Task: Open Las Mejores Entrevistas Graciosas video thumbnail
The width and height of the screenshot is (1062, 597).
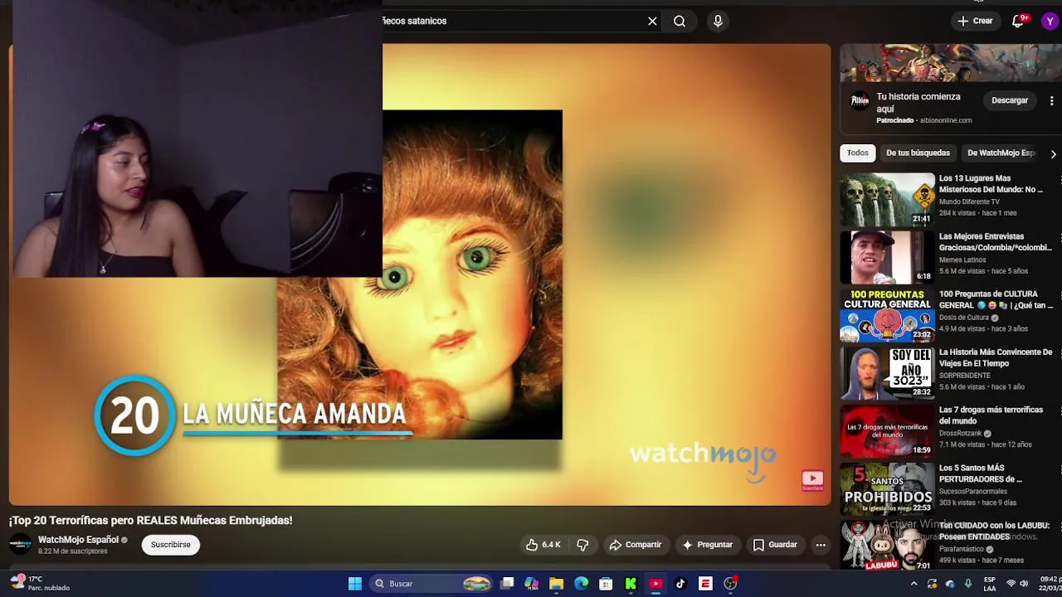Action: pyautogui.click(x=887, y=257)
